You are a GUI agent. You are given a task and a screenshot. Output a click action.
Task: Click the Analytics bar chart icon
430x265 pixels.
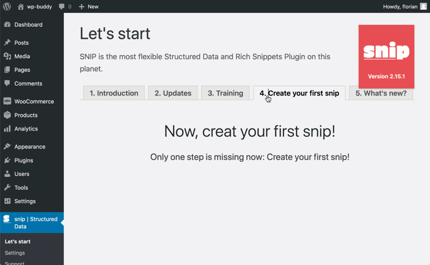tap(7, 129)
